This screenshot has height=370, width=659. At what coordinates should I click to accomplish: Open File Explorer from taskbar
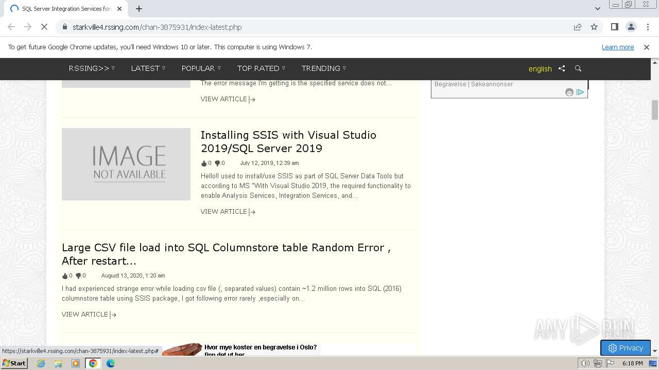58,363
